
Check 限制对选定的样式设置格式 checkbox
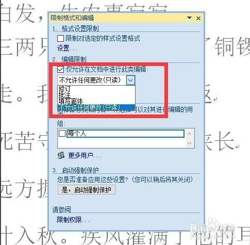tap(60, 38)
